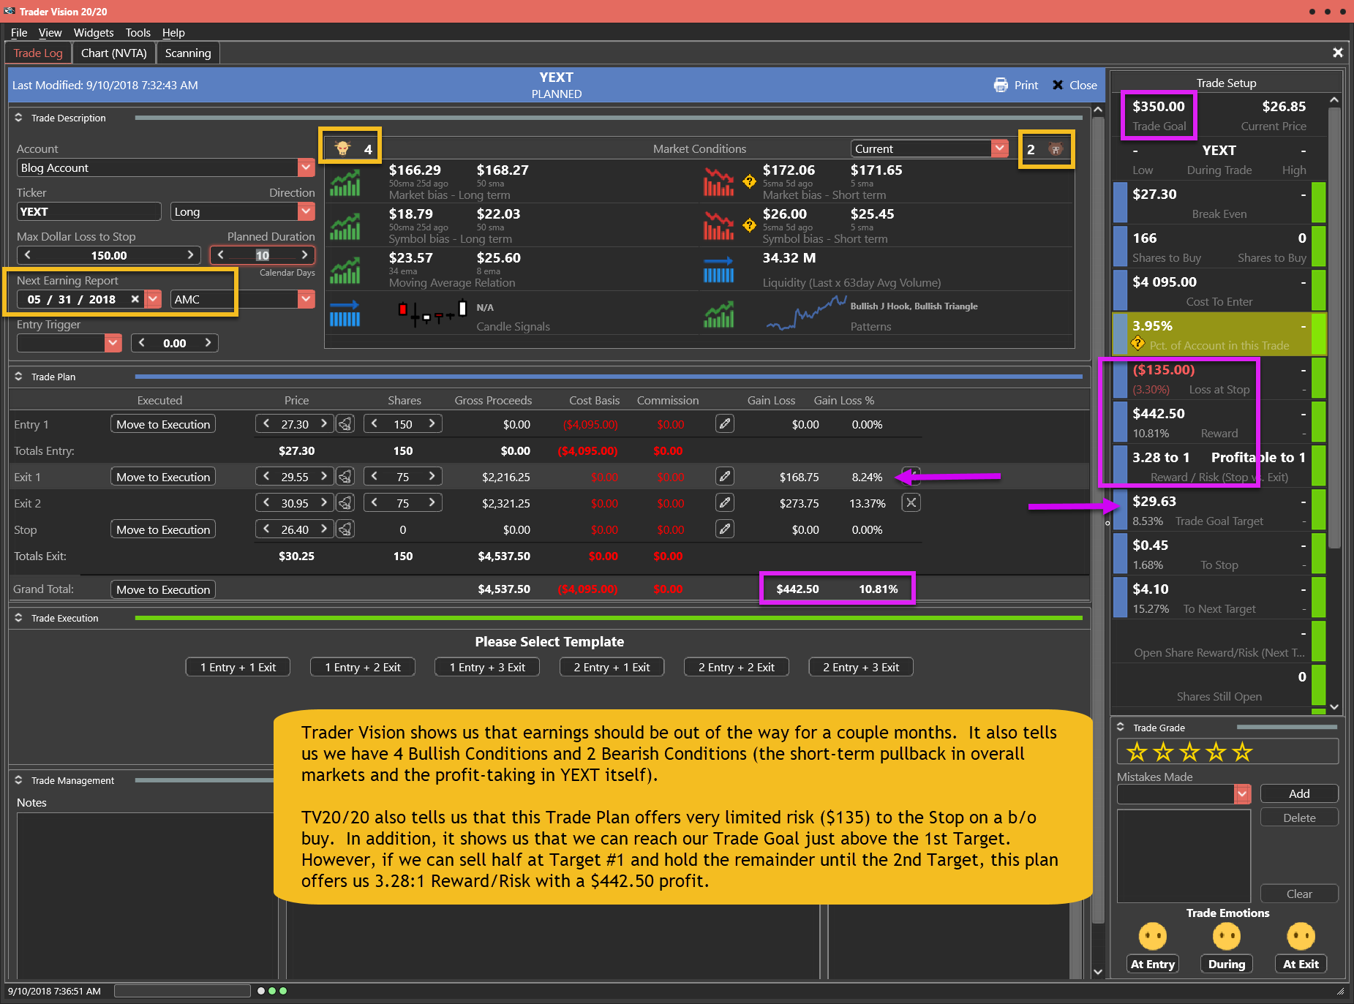Clear the Next Earning Report date with X
Screen dimensions: 1354x1004
pos(135,299)
